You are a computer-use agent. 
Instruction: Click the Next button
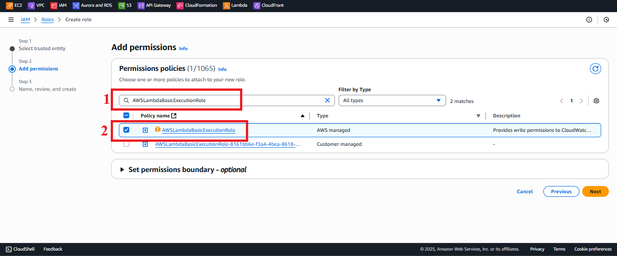[x=595, y=191]
